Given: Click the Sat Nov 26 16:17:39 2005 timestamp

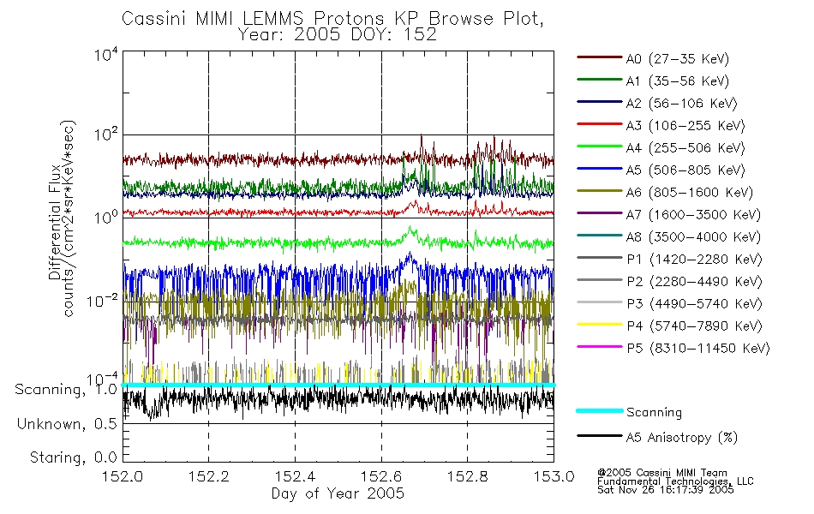Looking at the screenshot, I should pyautogui.click(x=666, y=490).
